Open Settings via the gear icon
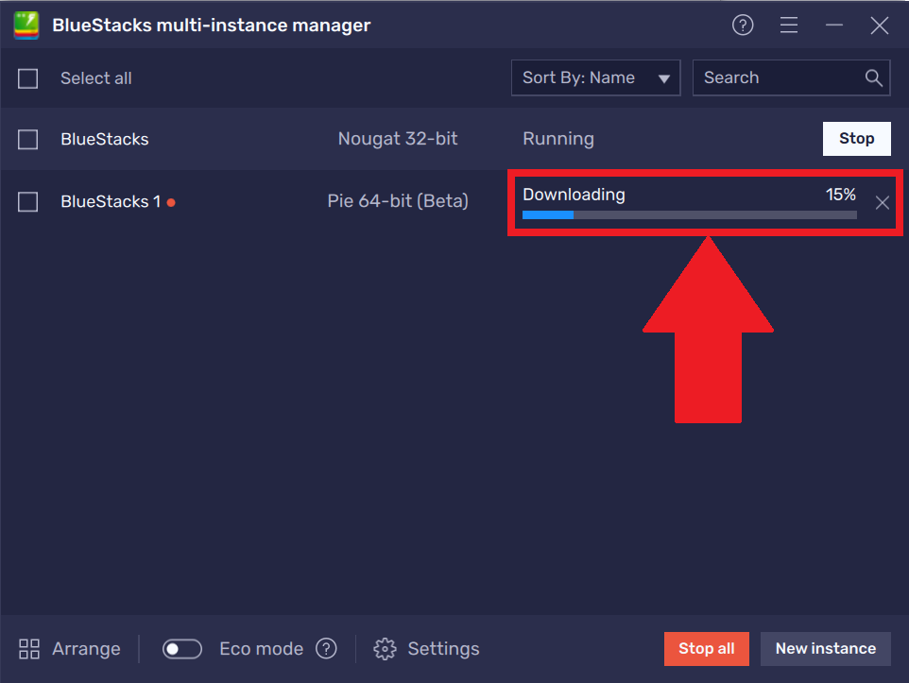 coord(385,649)
